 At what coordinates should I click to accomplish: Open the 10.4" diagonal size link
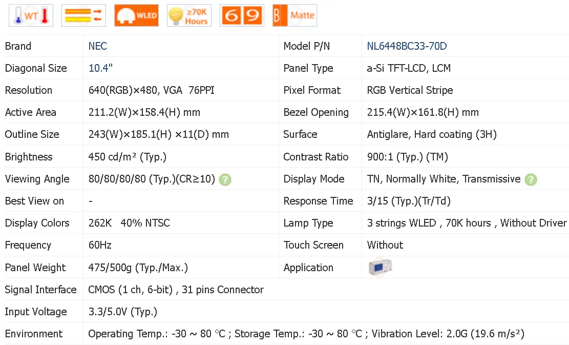[x=100, y=68]
